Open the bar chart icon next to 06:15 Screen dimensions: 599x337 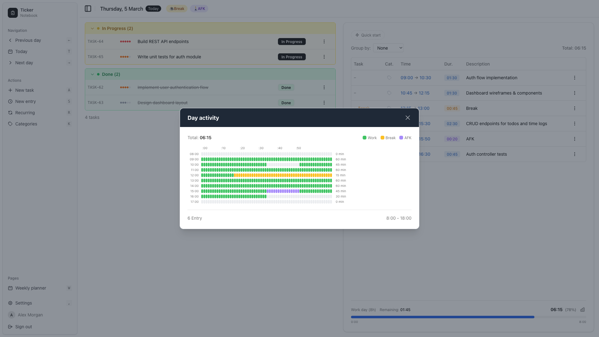tap(583, 310)
